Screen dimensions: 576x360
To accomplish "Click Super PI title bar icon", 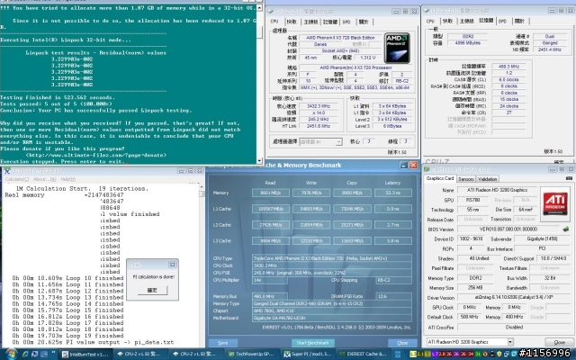I will coord(7,171).
